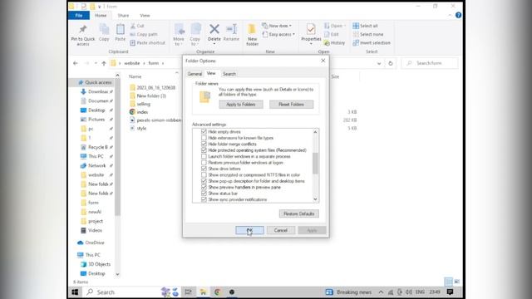The height and width of the screenshot is (299, 532).
Task: Open the notification center icon
Action: pyautogui.click(x=451, y=292)
